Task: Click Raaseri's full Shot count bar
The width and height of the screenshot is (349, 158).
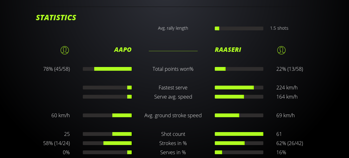Action: [x=239, y=134]
